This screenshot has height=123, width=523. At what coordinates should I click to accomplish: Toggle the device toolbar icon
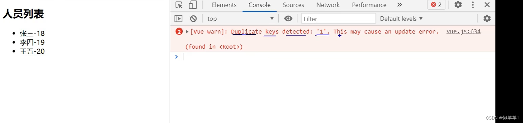tap(193, 5)
